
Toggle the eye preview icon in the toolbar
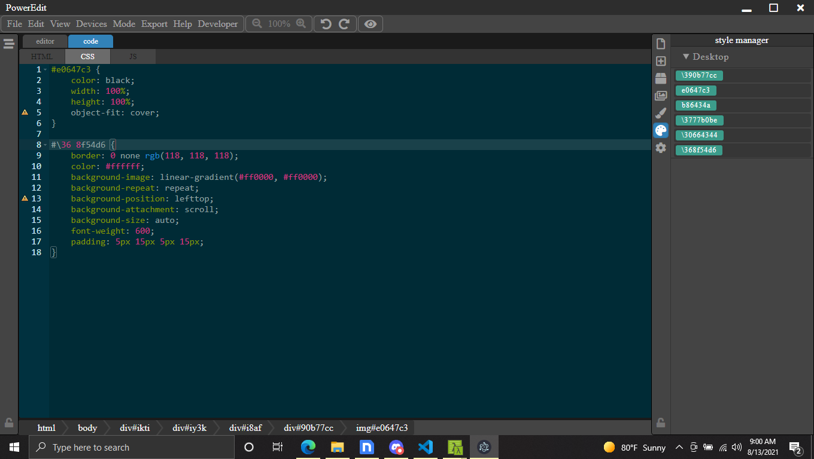coord(370,24)
